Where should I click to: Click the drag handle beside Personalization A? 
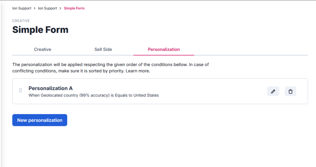click(x=21, y=90)
